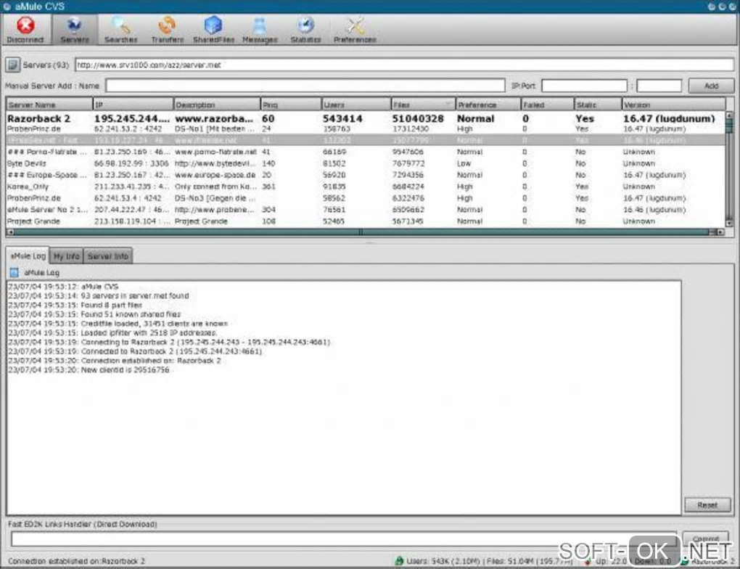This screenshot has width=740, height=569.
Task: Select the Byte Devils server row
Action: point(366,163)
